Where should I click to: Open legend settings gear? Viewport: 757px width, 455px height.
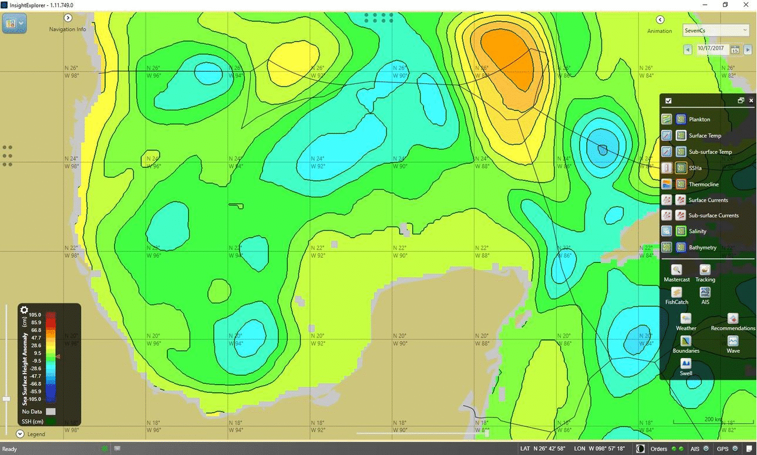tap(24, 310)
